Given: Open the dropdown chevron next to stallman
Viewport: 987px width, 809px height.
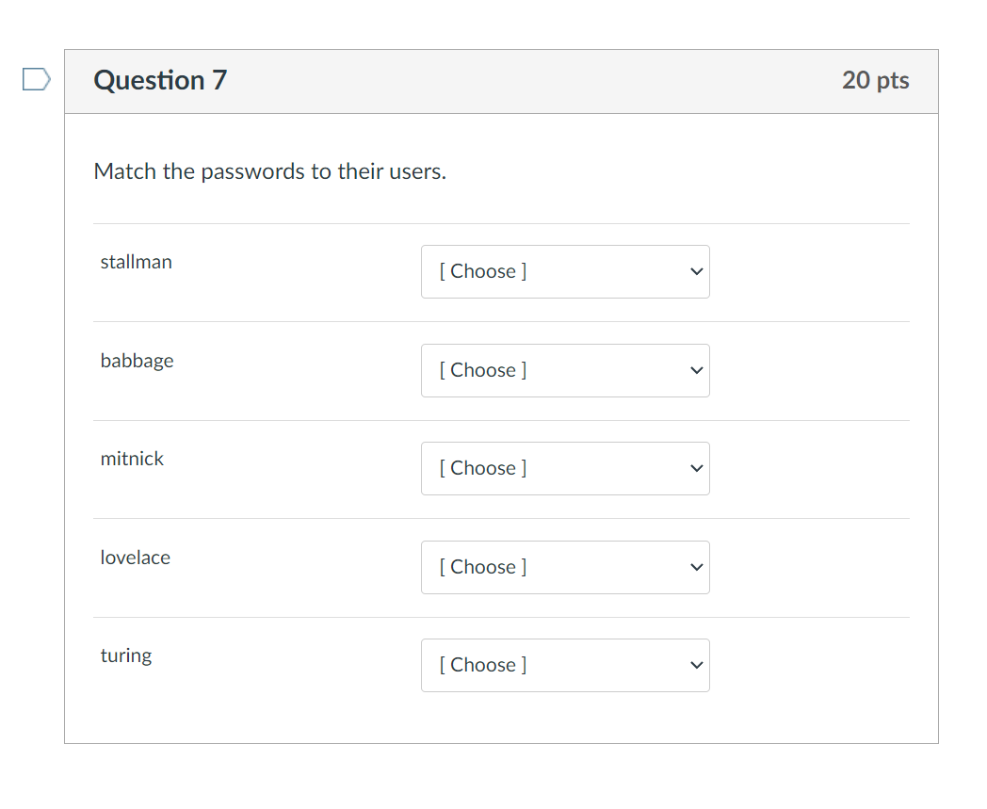Looking at the screenshot, I should pos(695,271).
